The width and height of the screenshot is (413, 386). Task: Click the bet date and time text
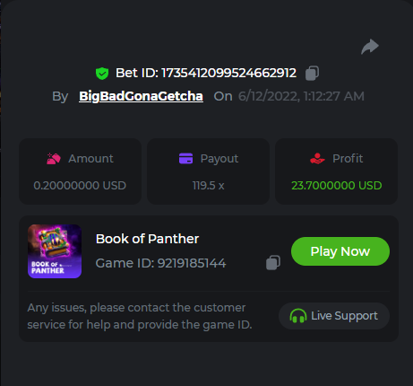click(x=301, y=96)
